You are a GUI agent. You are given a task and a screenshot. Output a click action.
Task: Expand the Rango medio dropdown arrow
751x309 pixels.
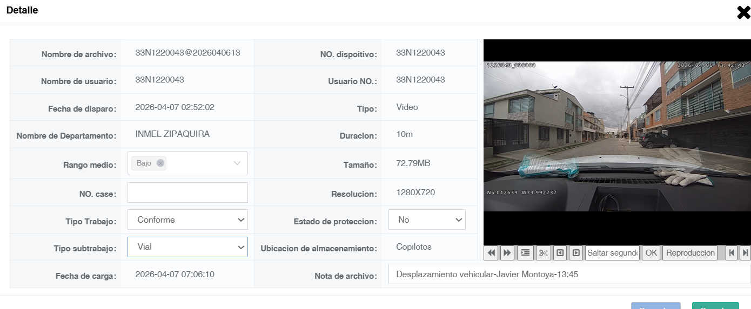(237, 163)
